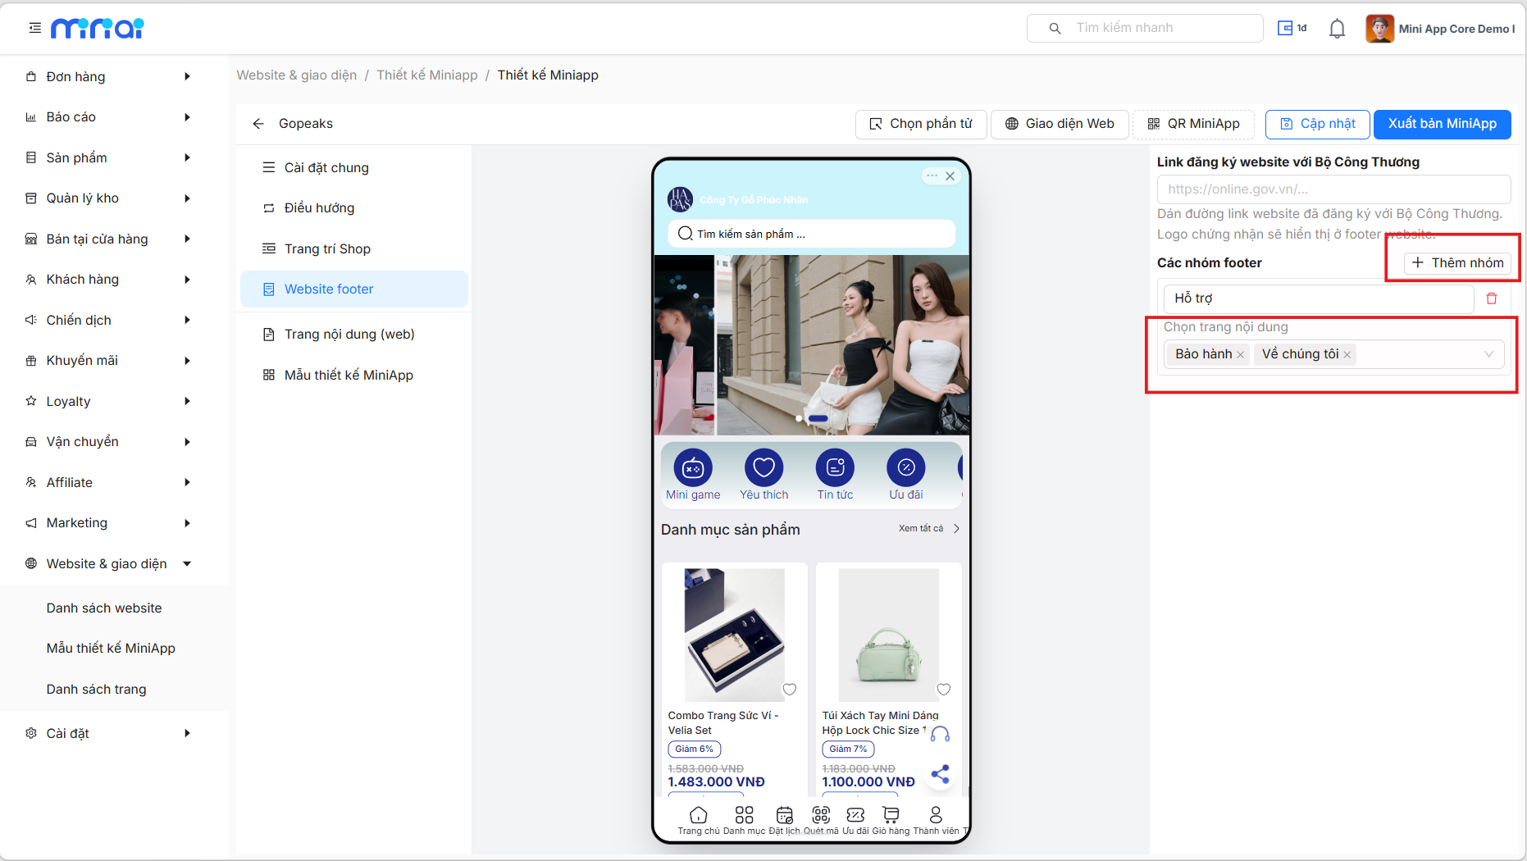Image resolution: width=1527 pixels, height=861 pixels.
Task: Click the Thêm nhóm button
Action: tap(1457, 263)
